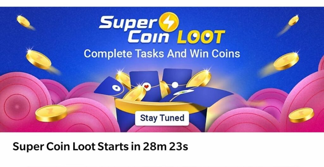Tap the large flying coin on the left side

[x=38, y=60]
